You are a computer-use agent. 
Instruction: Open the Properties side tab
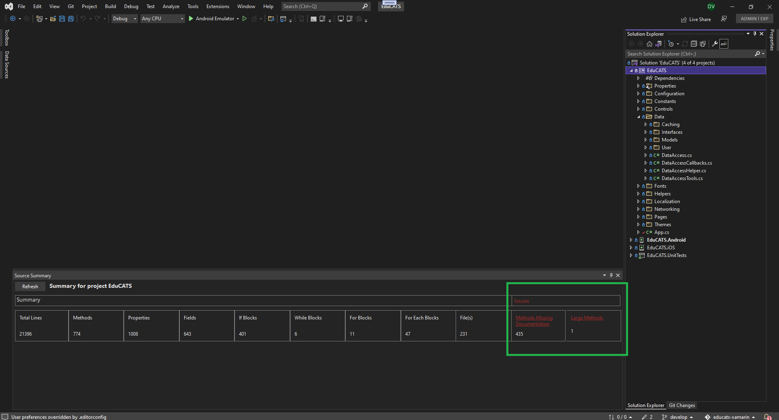pos(772,40)
